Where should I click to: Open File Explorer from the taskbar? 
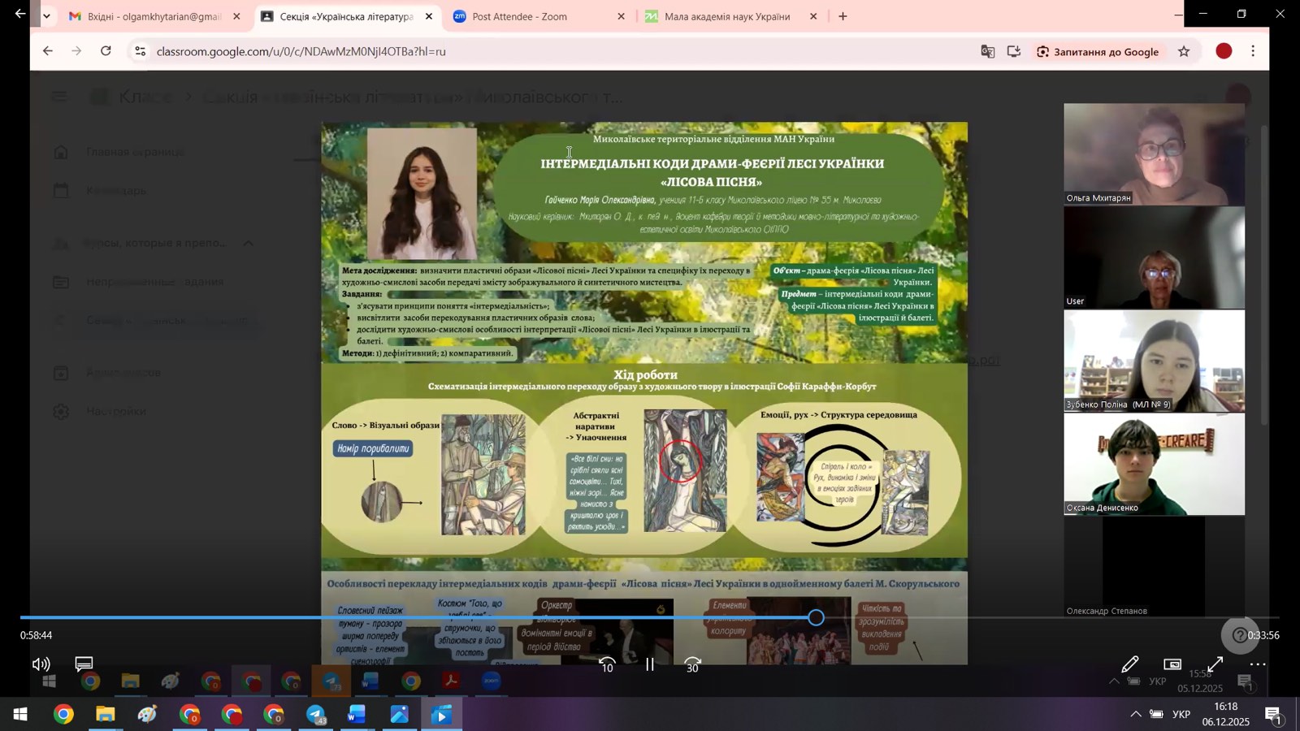(x=106, y=715)
